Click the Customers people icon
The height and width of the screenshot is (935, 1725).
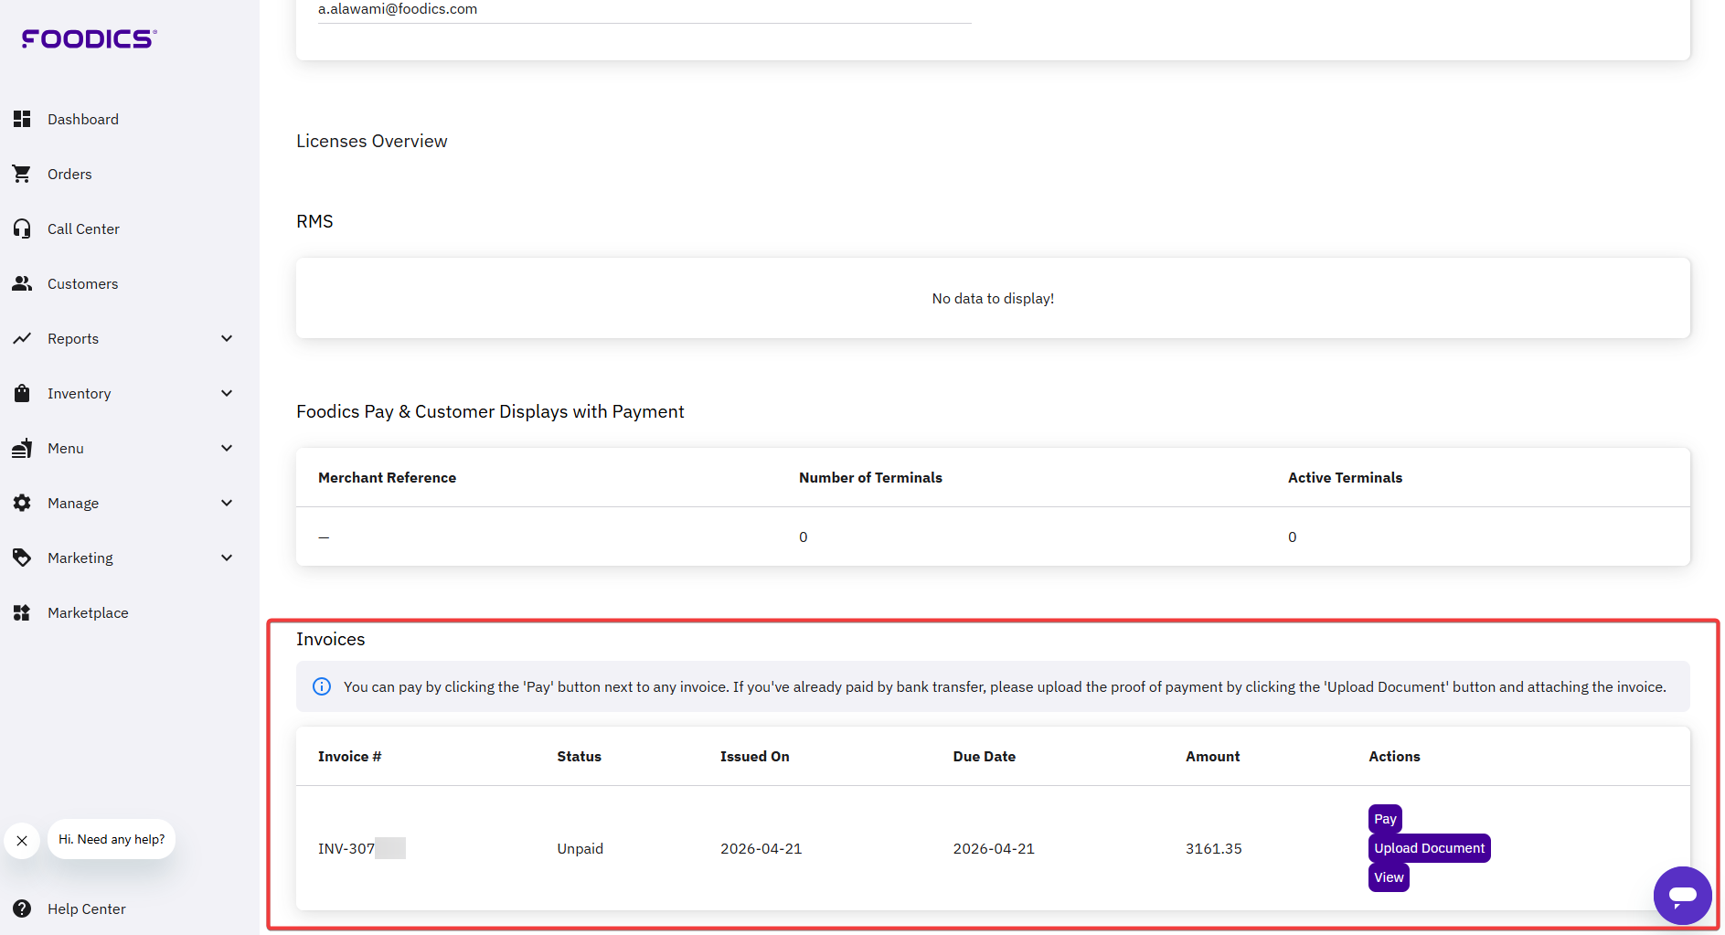22,283
